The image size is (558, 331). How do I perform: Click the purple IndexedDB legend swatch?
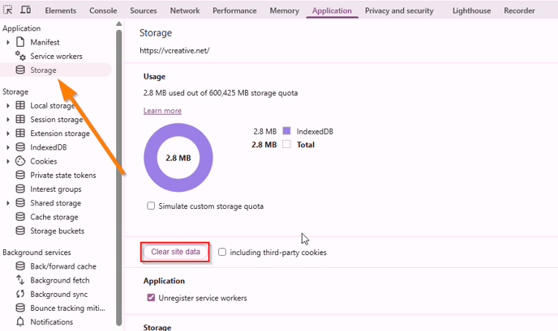[286, 131]
